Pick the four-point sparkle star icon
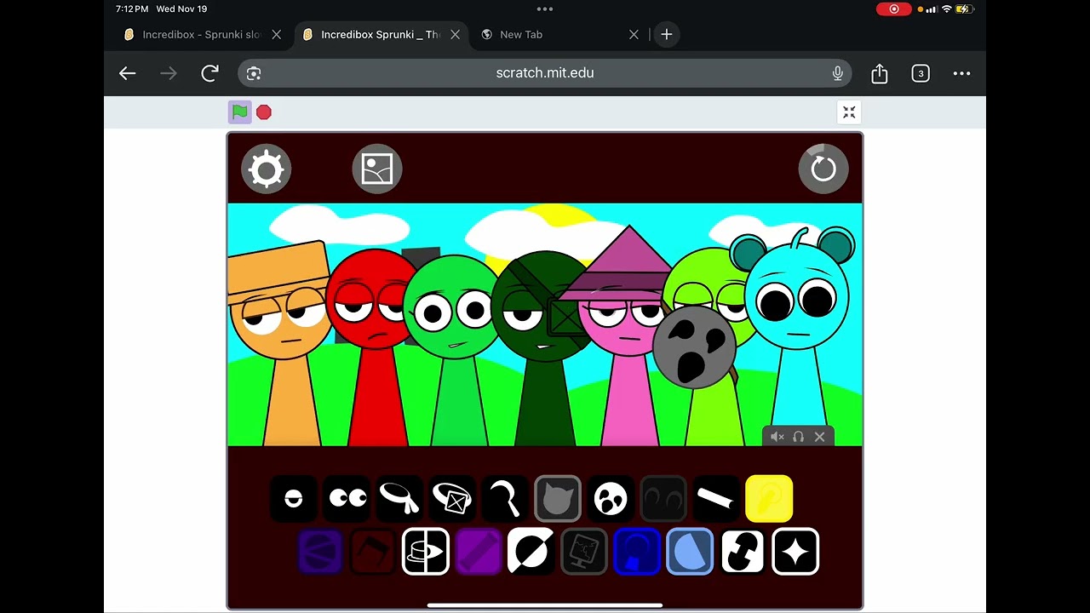1090x613 pixels. [x=795, y=552]
